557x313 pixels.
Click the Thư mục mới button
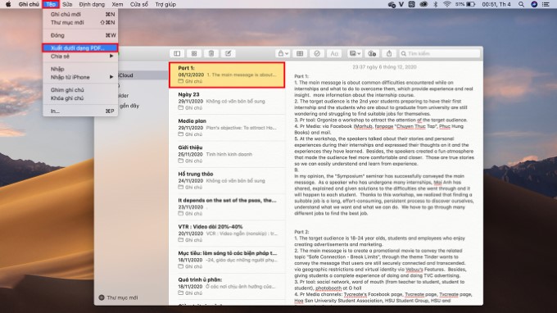click(x=118, y=297)
